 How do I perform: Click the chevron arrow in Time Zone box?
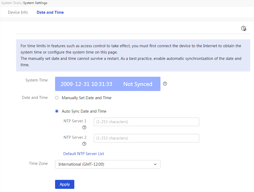[155, 164]
